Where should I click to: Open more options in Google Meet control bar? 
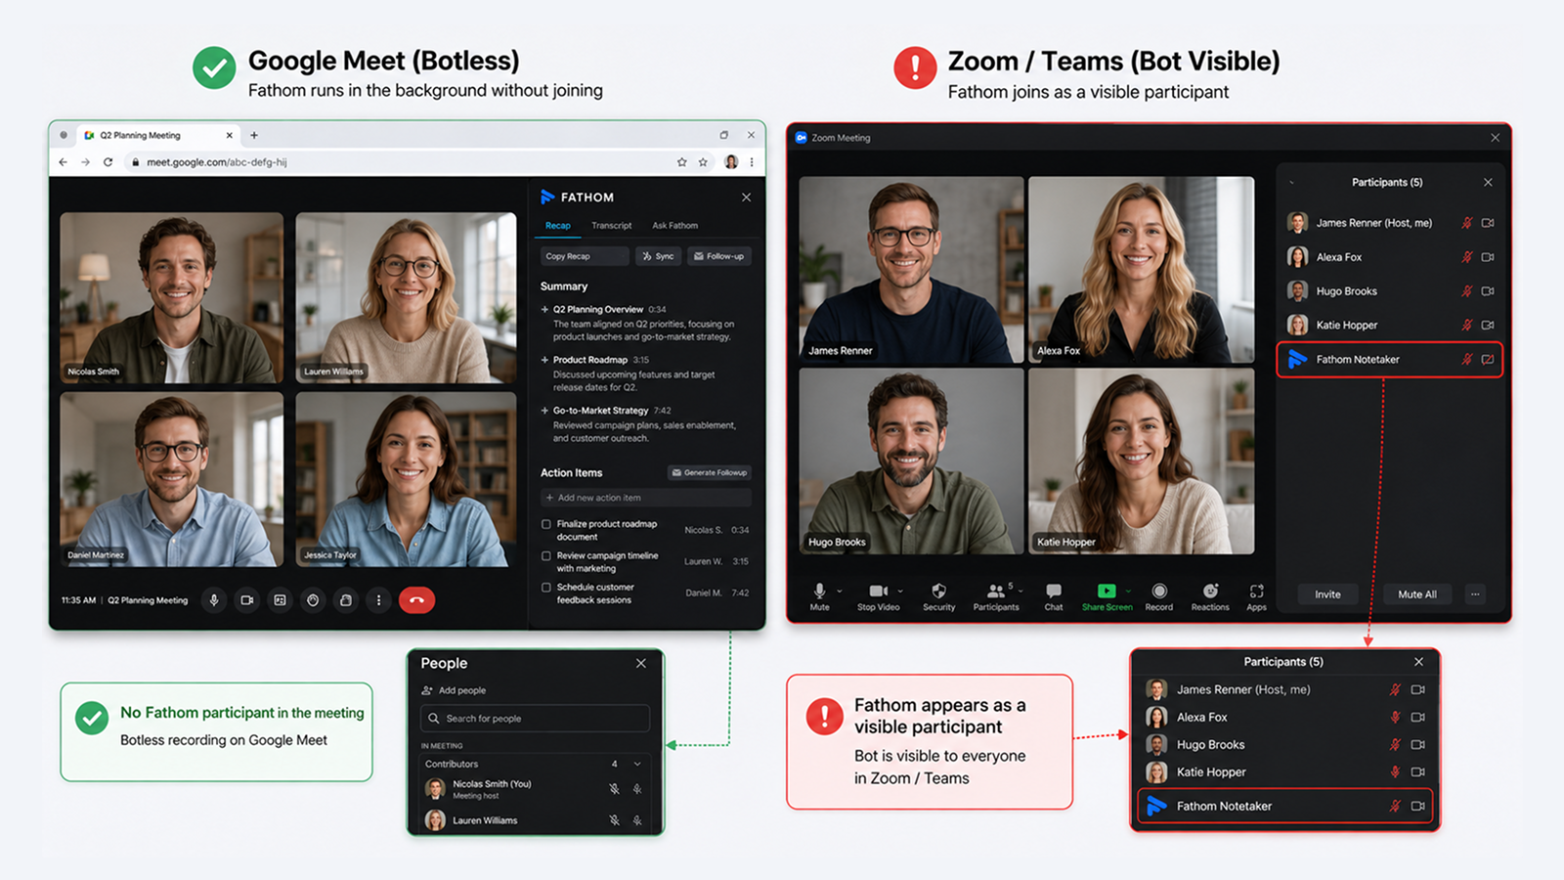(x=379, y=600)
